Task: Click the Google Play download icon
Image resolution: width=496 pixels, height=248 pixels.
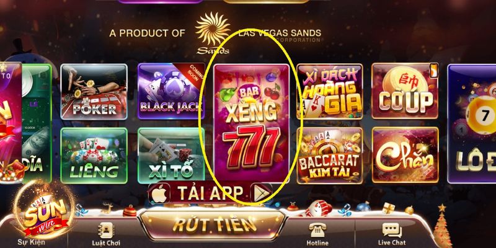Action: point(261,193)
